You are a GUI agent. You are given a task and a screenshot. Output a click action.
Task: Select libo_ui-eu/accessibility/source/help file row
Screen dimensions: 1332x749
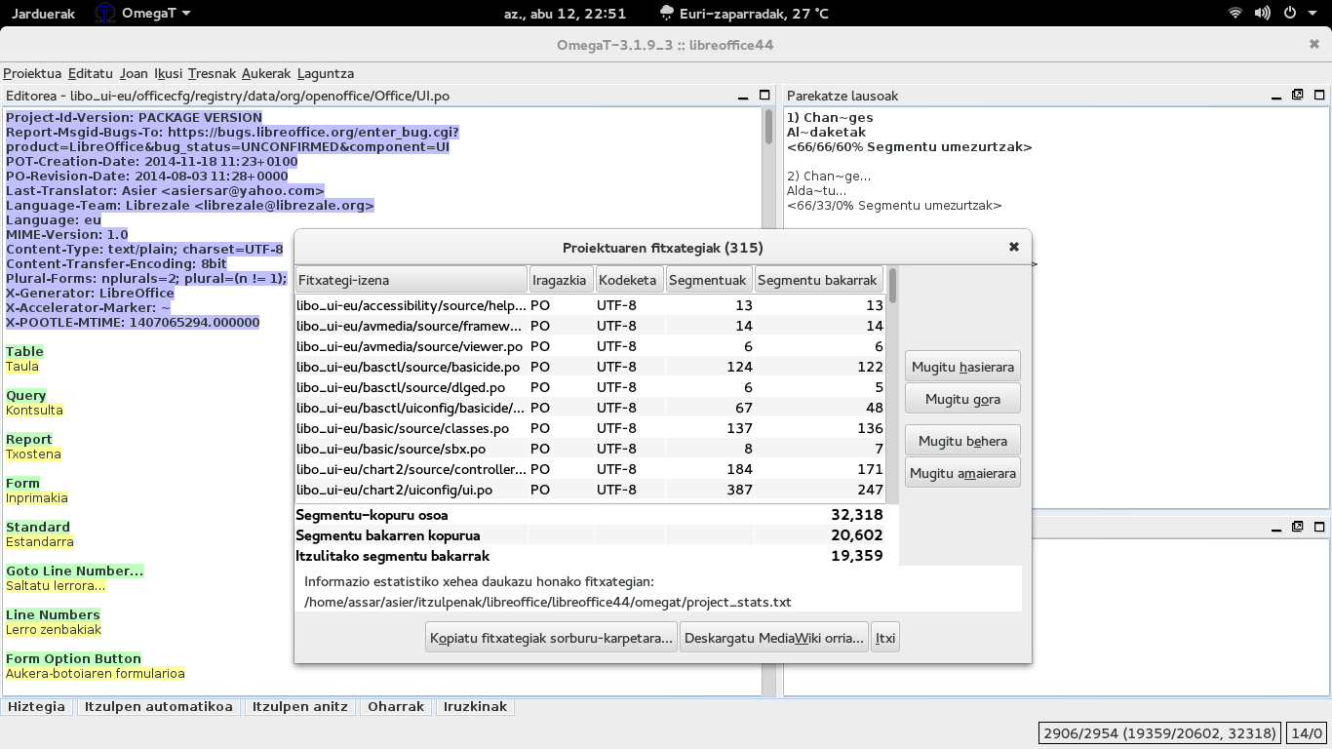click(x=591, y=305)
